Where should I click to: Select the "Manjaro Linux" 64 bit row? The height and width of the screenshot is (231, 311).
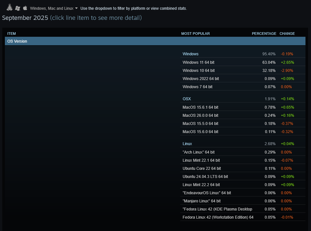(x=243, y=201)
